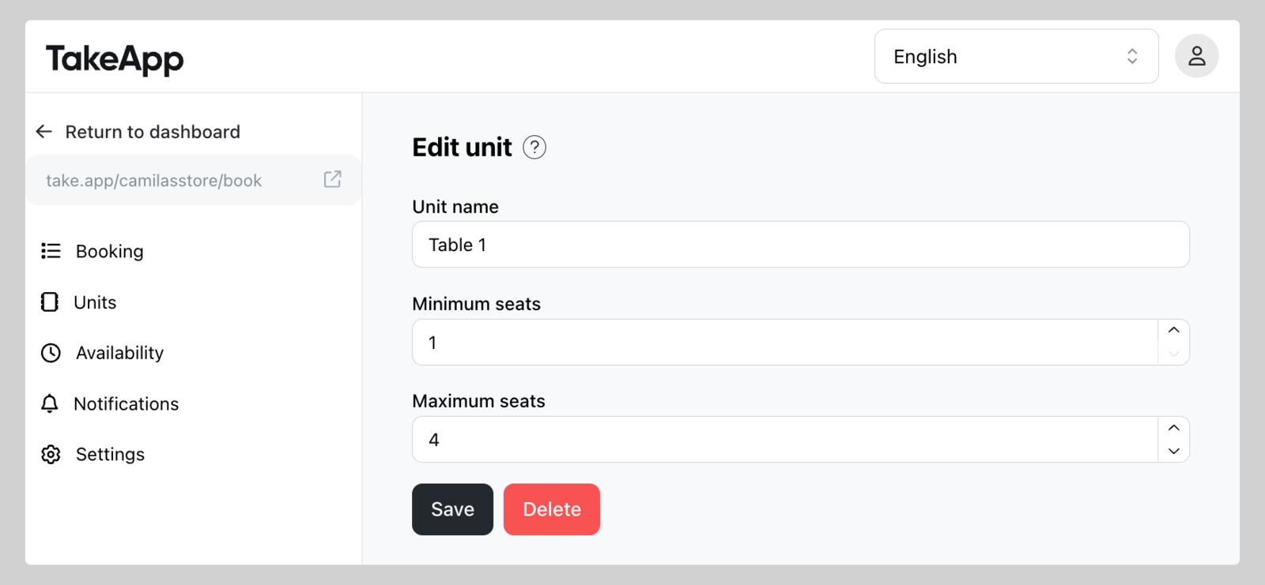Click the Notifications bell icon
This screenshot has height=585, width=1265.
50,403
